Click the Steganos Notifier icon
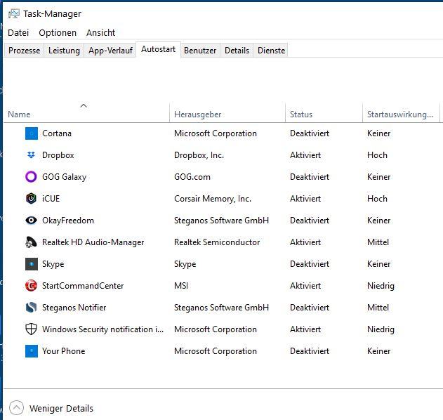 [31, 308]
